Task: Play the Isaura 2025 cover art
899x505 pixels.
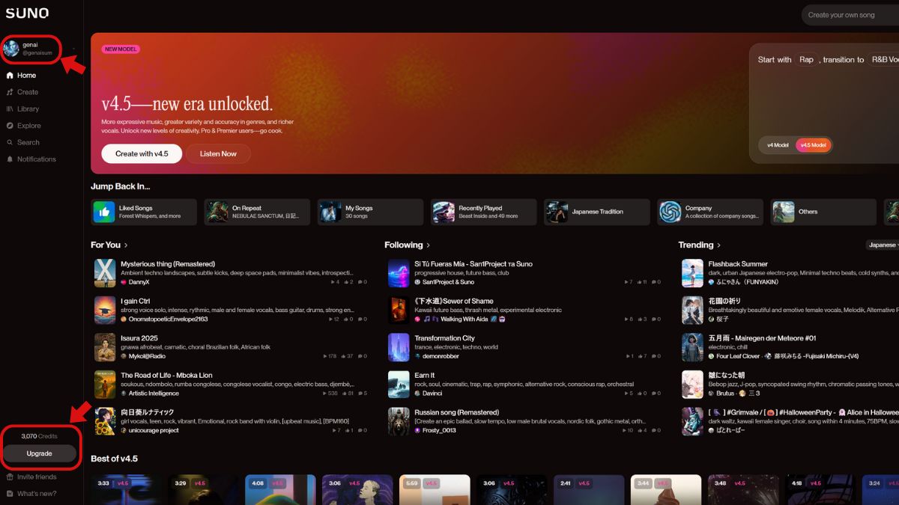Action: [105, 347]
